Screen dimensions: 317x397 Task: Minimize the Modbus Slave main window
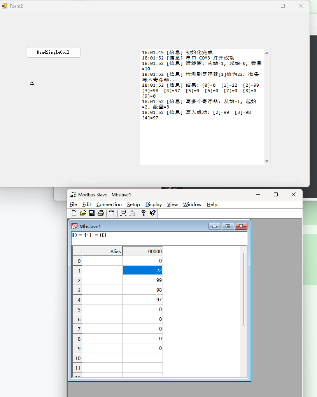(x=258, y=194)
